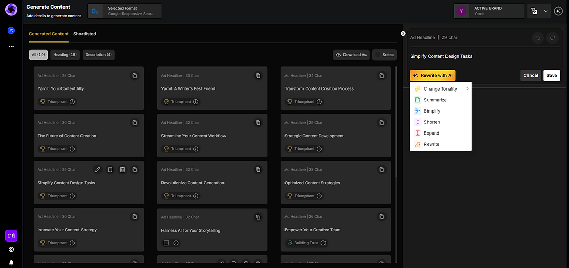Filter by Heading (15)
The height and width of the screenshot is (268, 569).
coord(65,55)
